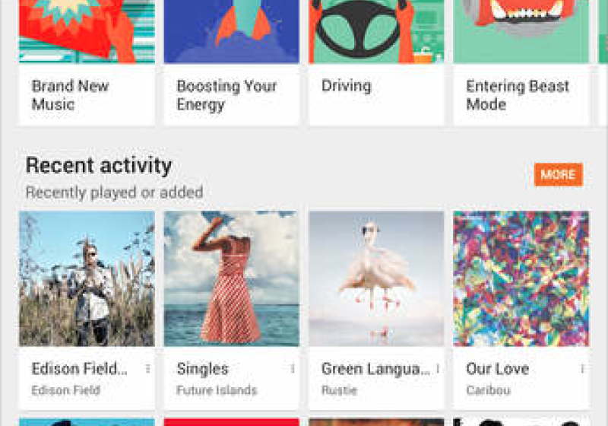This screenshot has width=608, height=426.
Task: Open the Entering Beast Mode artwork
Action: point(521,32)
